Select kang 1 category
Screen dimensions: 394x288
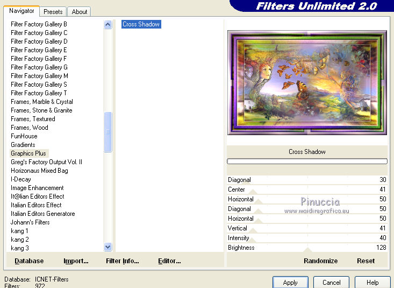click(19, 231)
